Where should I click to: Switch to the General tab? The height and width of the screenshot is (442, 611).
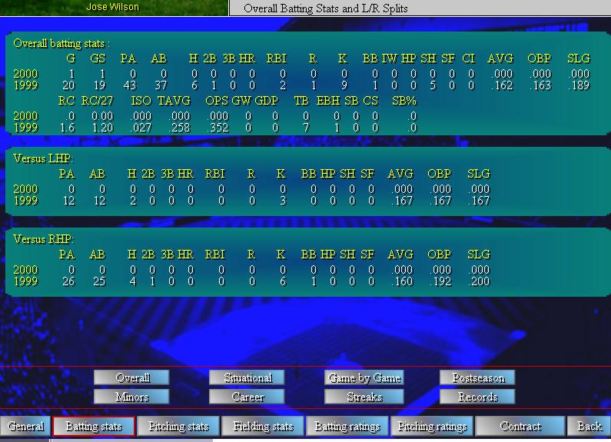25,426
